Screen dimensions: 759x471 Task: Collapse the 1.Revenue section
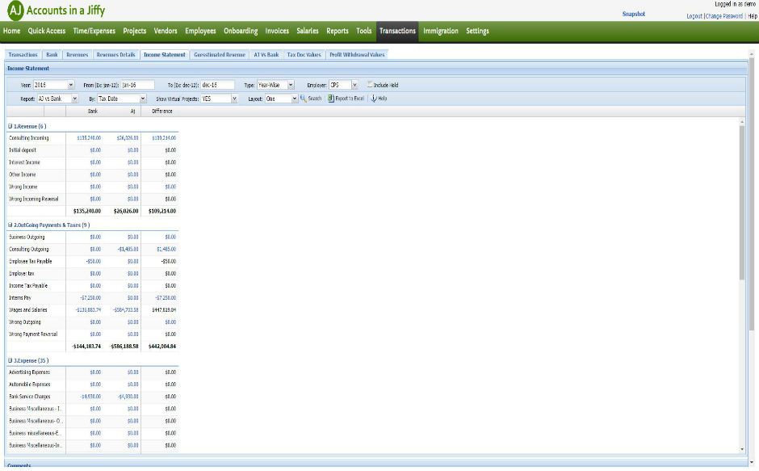pyautogui.click(x=10, y=126)
